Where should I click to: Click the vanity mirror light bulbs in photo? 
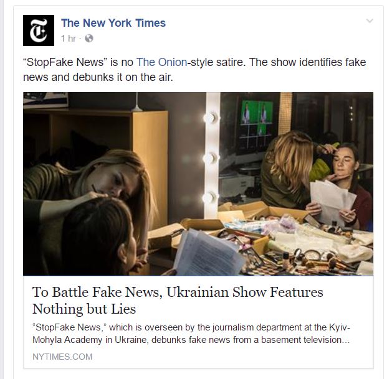211,157
